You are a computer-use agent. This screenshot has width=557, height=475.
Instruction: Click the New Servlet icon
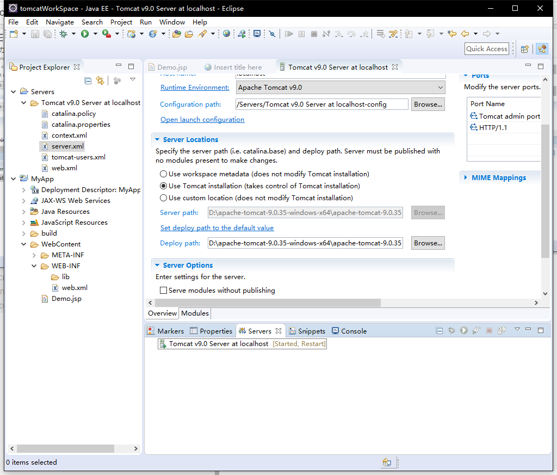click(x=153, y=34)
